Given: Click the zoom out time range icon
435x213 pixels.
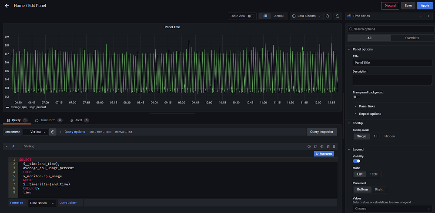Looking at the screenshot, I should coord(328,16).
